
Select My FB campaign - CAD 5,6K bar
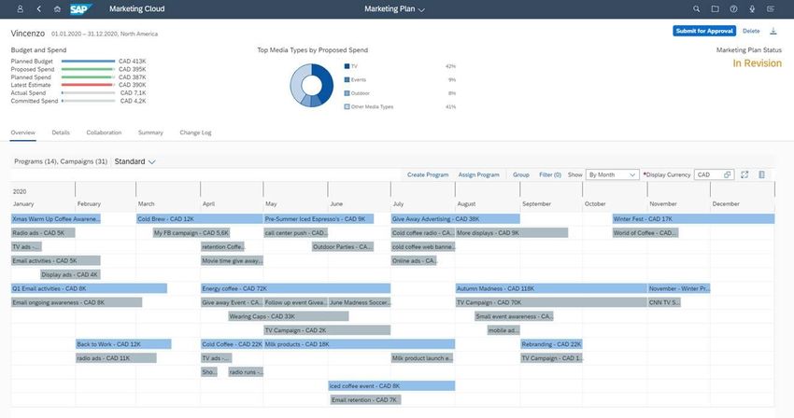pyautogui.click(x=191, y=232)
